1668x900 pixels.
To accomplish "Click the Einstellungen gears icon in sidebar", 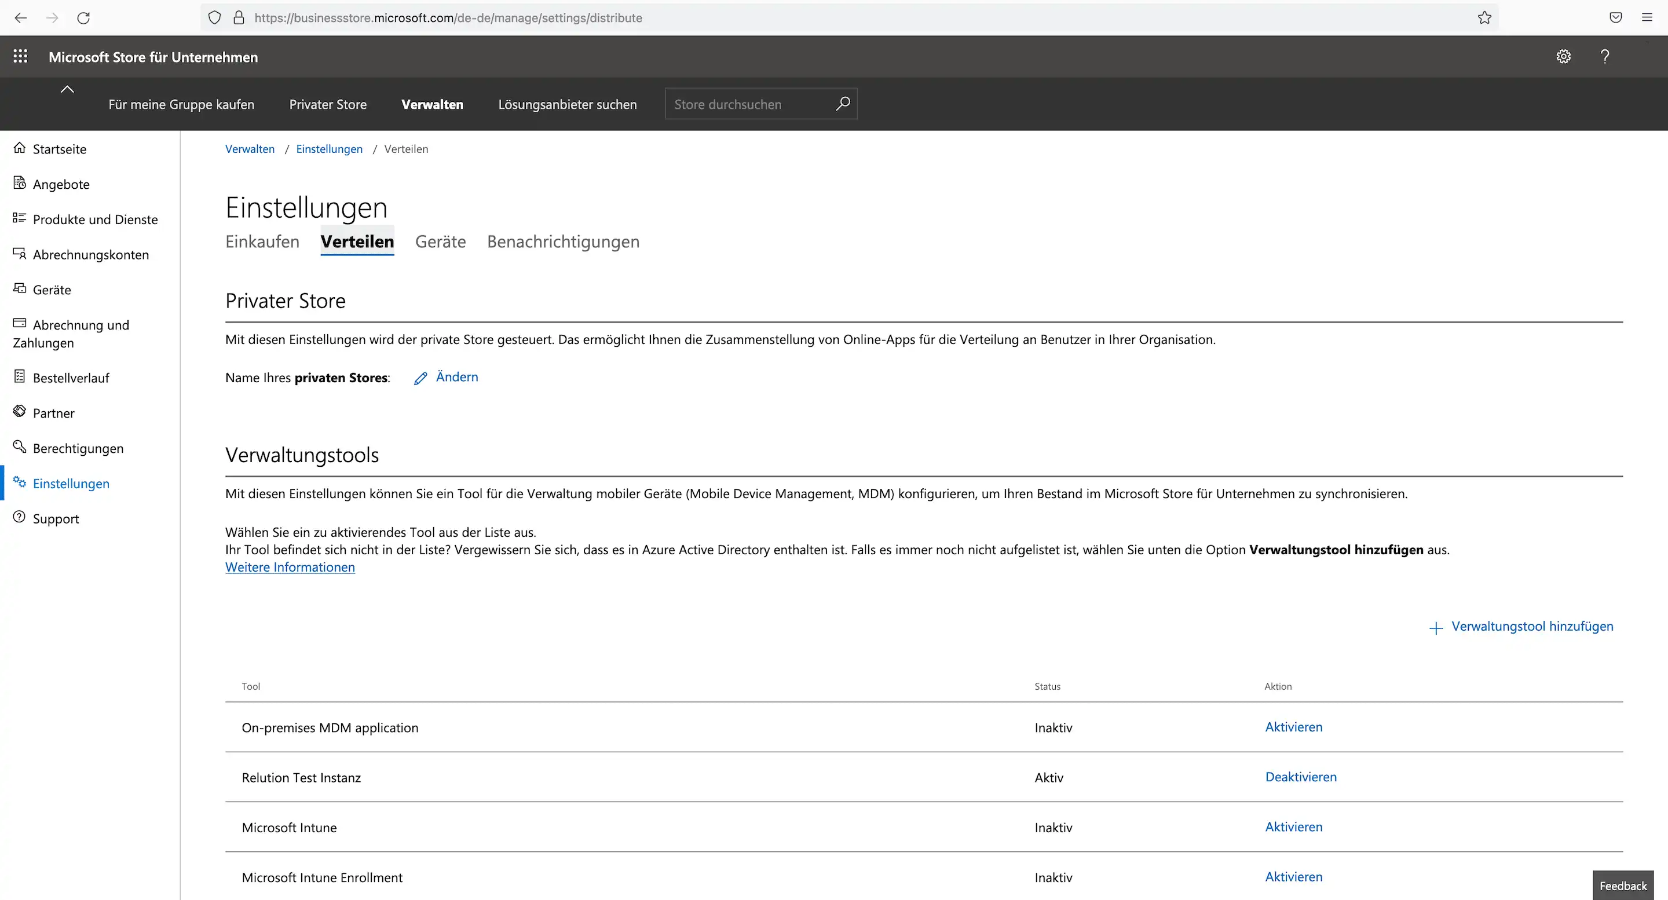I will [x=20, y=482].
